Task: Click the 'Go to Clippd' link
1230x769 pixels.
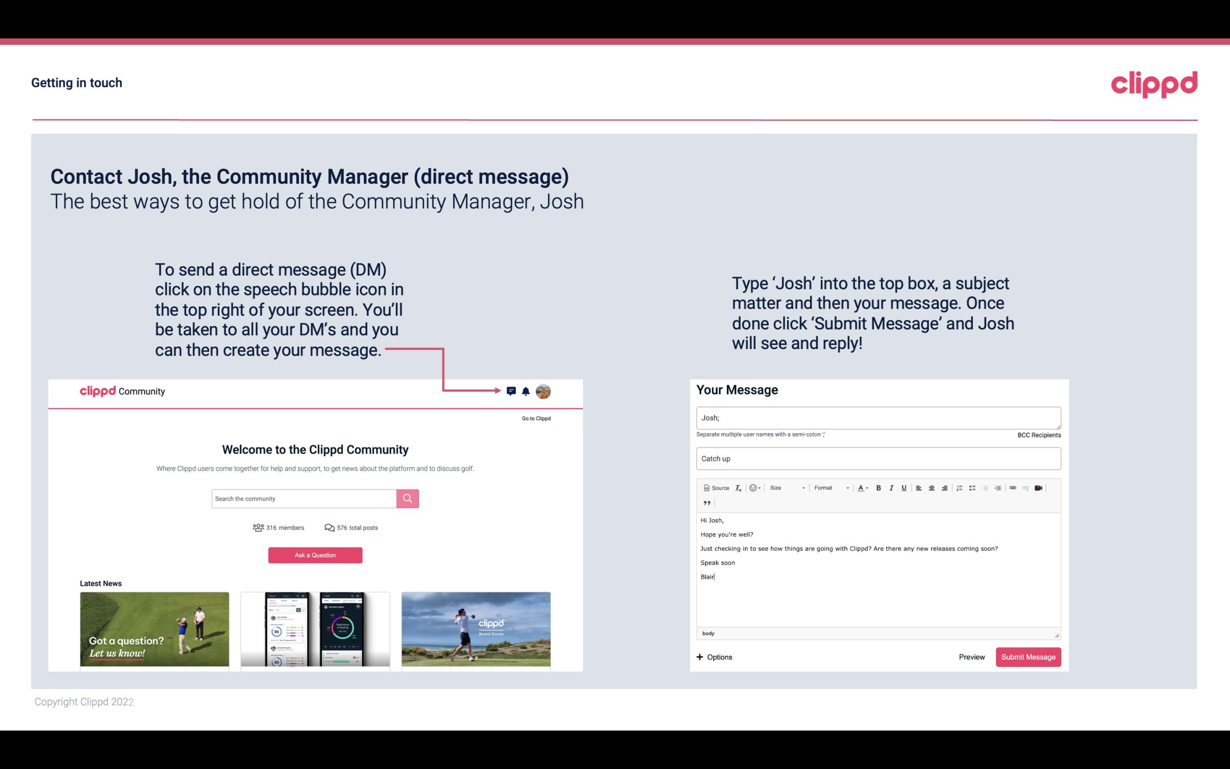Action: (535, 417)
